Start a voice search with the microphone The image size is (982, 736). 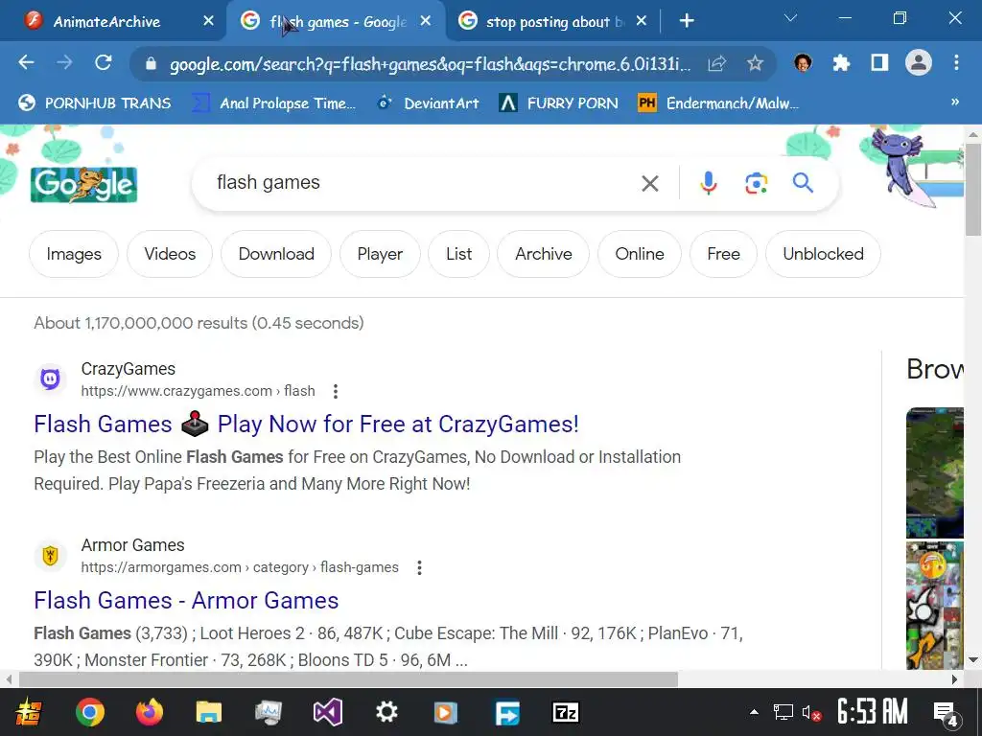[x=709, y=183]
